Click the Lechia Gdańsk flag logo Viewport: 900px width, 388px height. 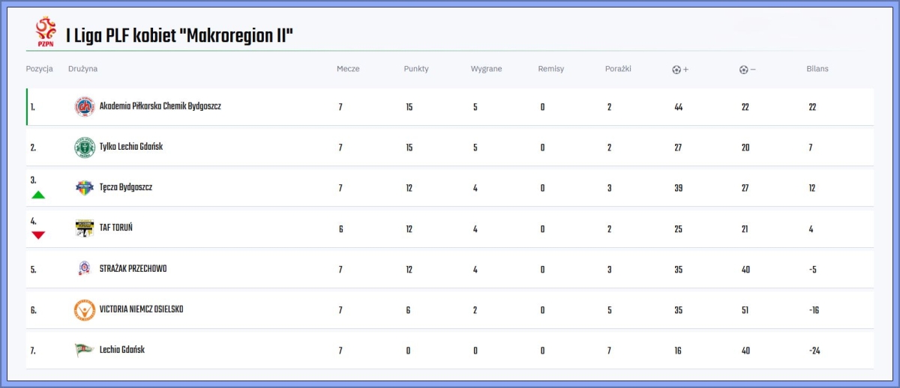click(x=84, y=350)
